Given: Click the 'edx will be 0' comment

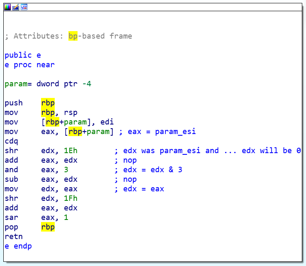Looking at the screenshot, I should pos(271,151).
